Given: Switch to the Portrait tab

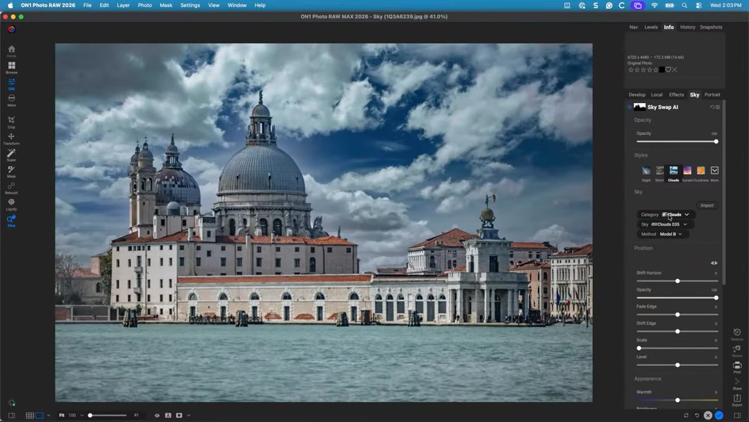Looking at the screenshot, I should pos(712,95).
